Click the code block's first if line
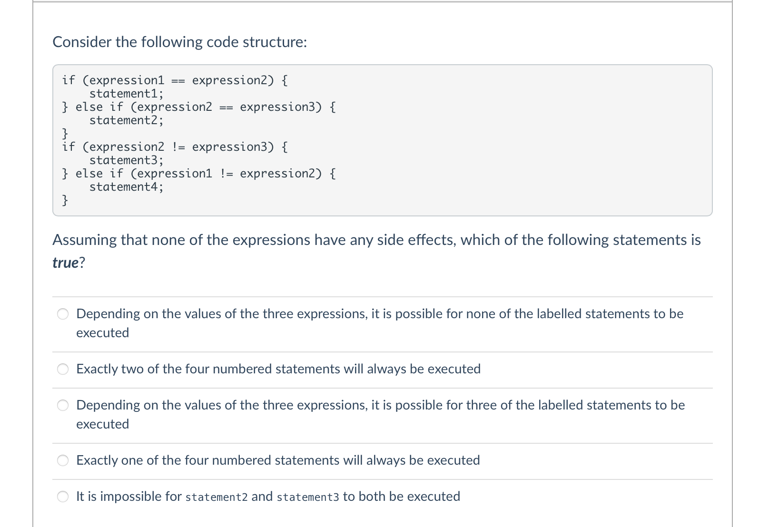This screenshot has height=527, width=769. (x=175, y=80)
